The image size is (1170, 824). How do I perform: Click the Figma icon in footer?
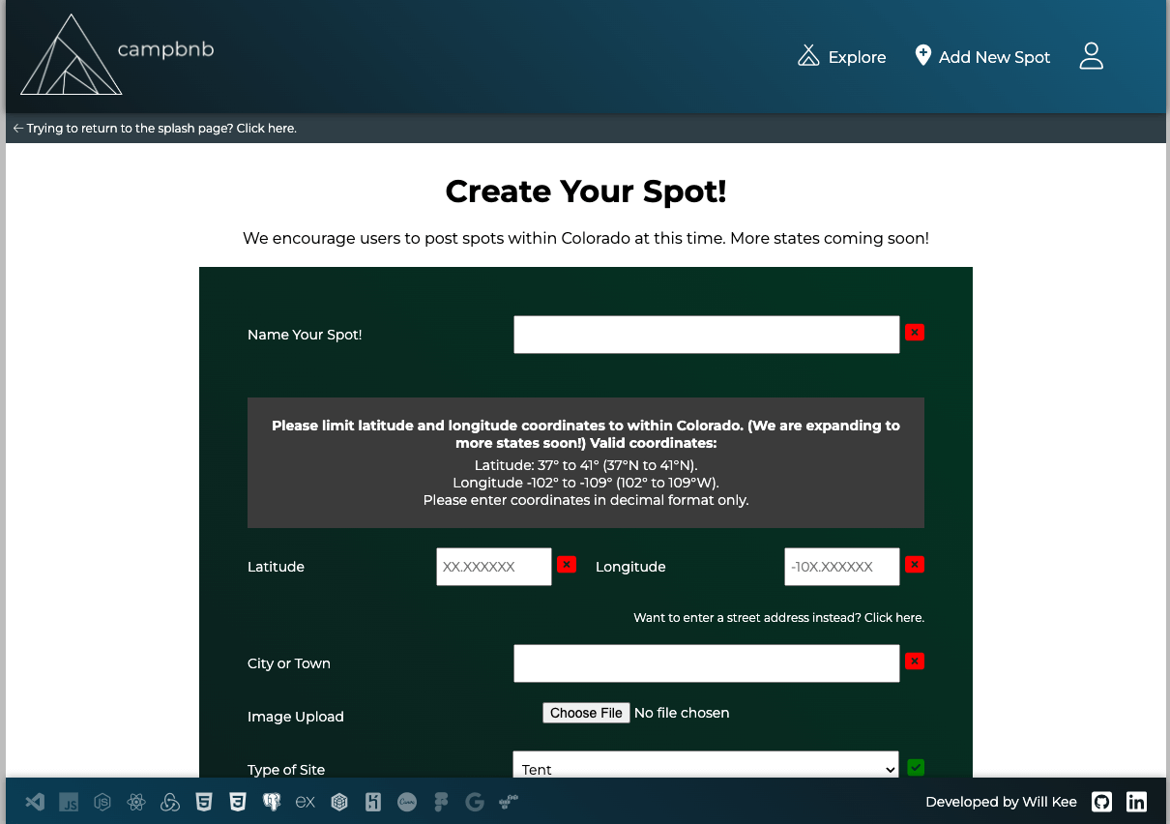[441, 802]
